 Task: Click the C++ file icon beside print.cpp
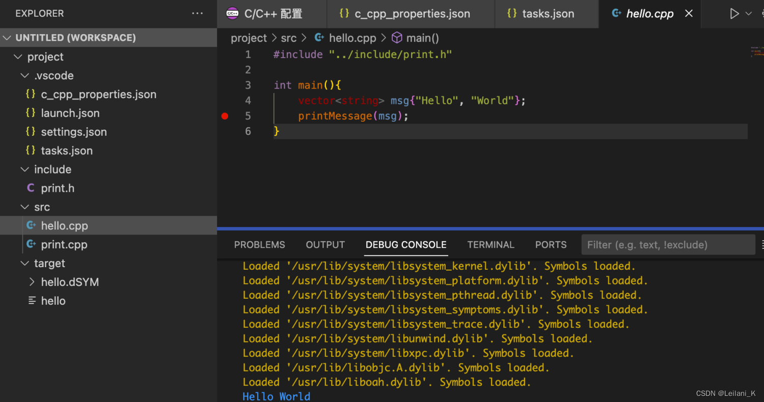pyautogui.click(x=31, y=244)
